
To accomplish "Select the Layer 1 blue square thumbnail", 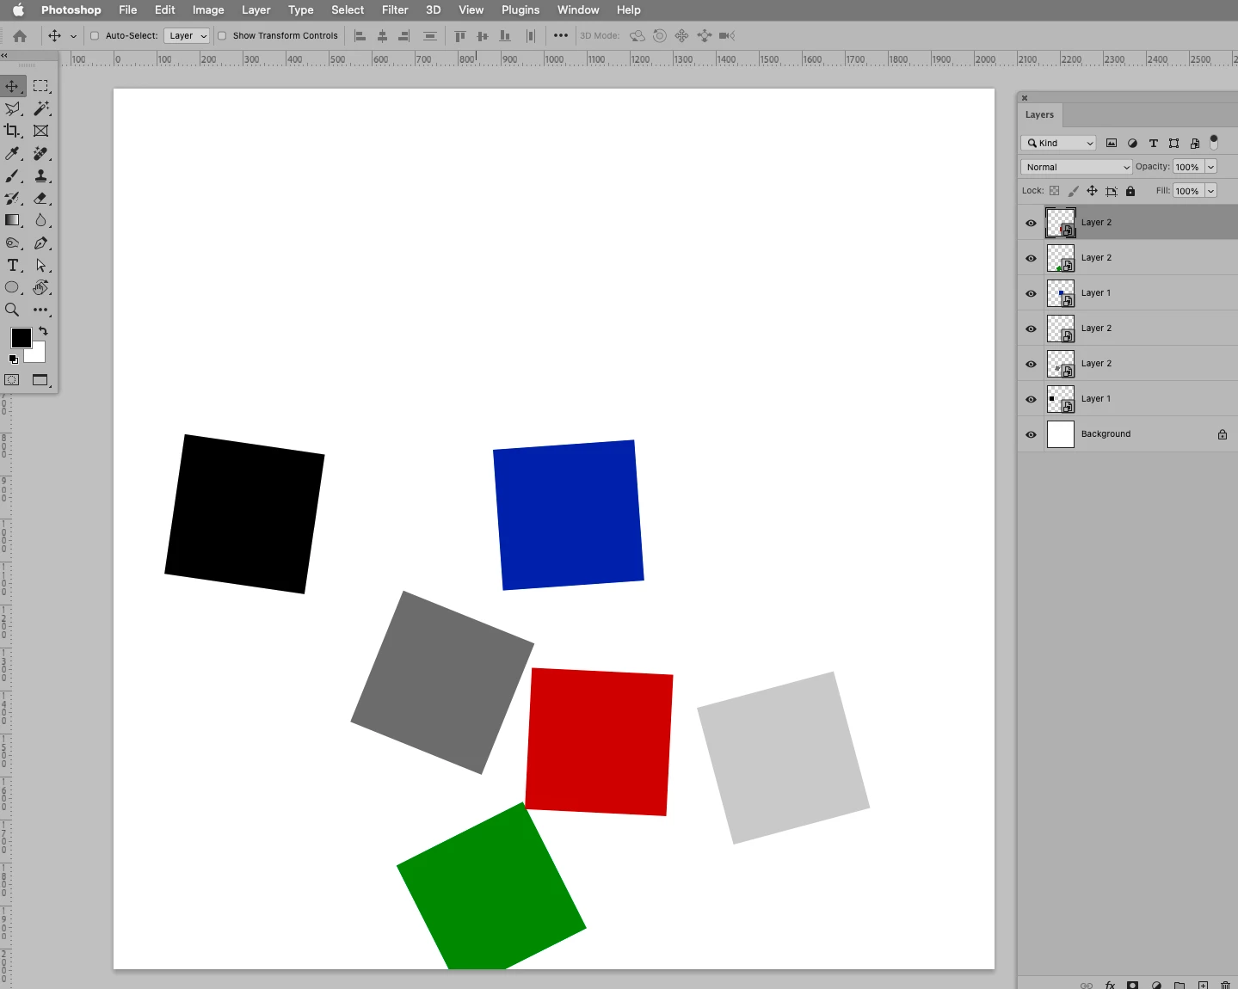I will coord(1060,293).
